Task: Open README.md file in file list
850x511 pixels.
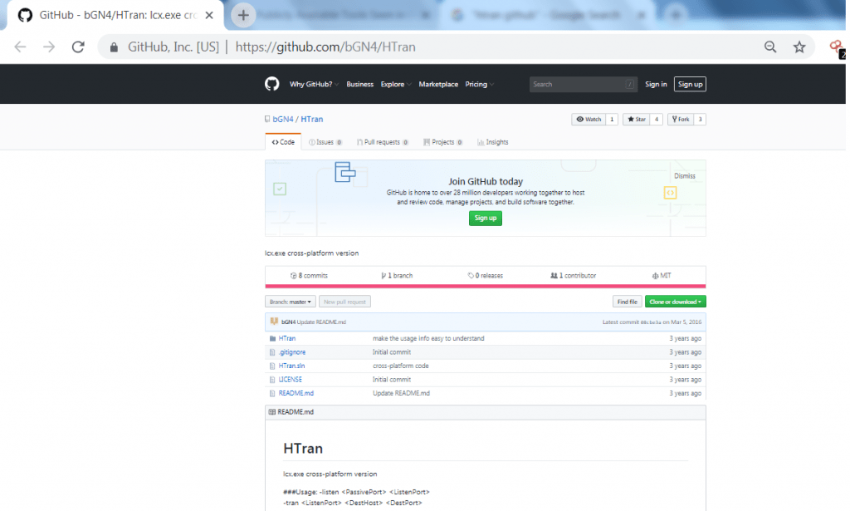Action: pos(296,393)
